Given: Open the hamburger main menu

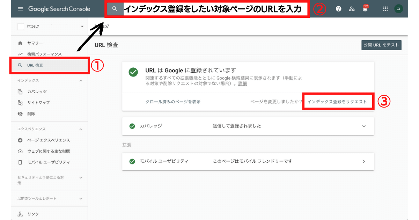Looking at the screenshot, I should coord(21,9).
